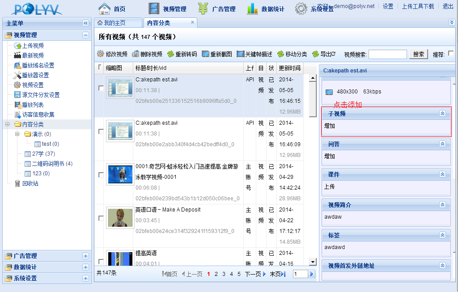Go to page 2 of the list
Image resolution: width=458 pixels, height=292 pixels.
tap(216, 274)
